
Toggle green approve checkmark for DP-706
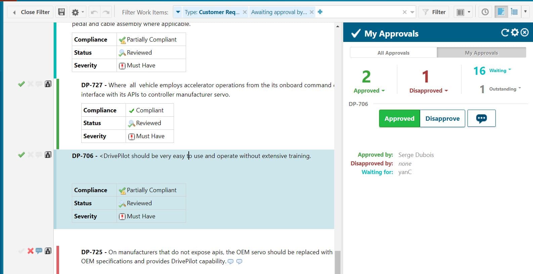coord(21,155)
